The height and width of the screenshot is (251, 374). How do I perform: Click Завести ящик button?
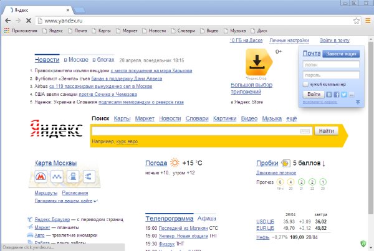341,54
